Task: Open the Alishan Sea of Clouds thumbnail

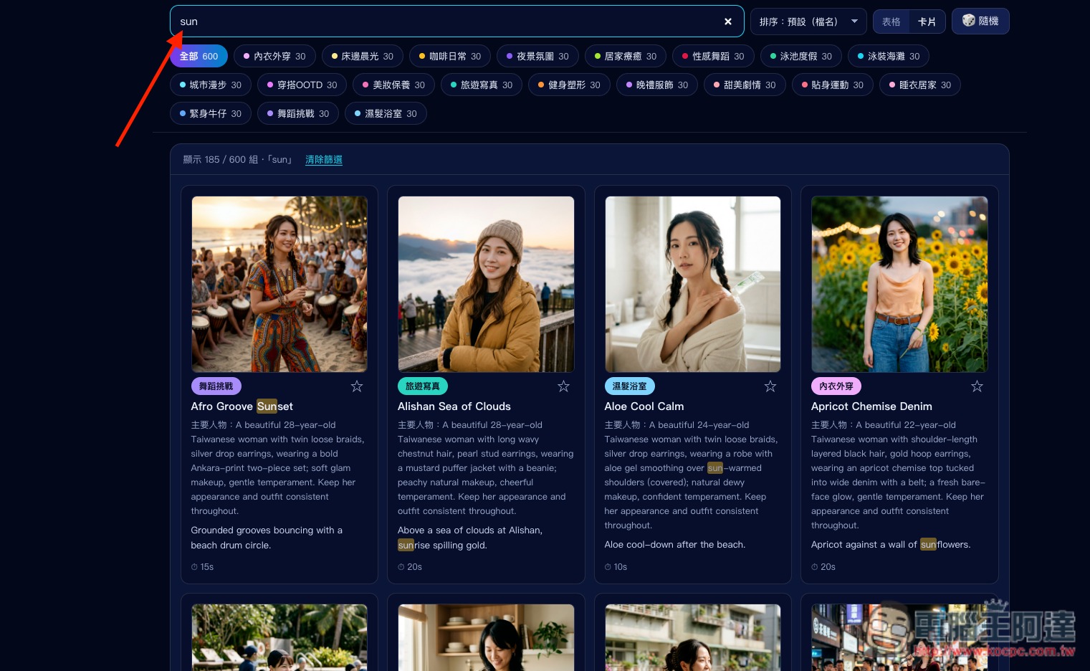Action: 486,284
